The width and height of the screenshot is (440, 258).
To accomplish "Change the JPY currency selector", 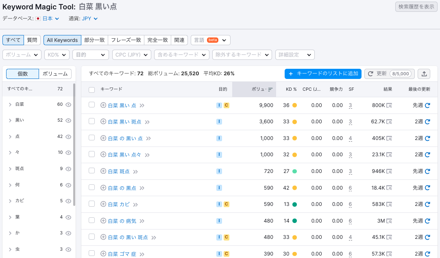I will point(89,19).
